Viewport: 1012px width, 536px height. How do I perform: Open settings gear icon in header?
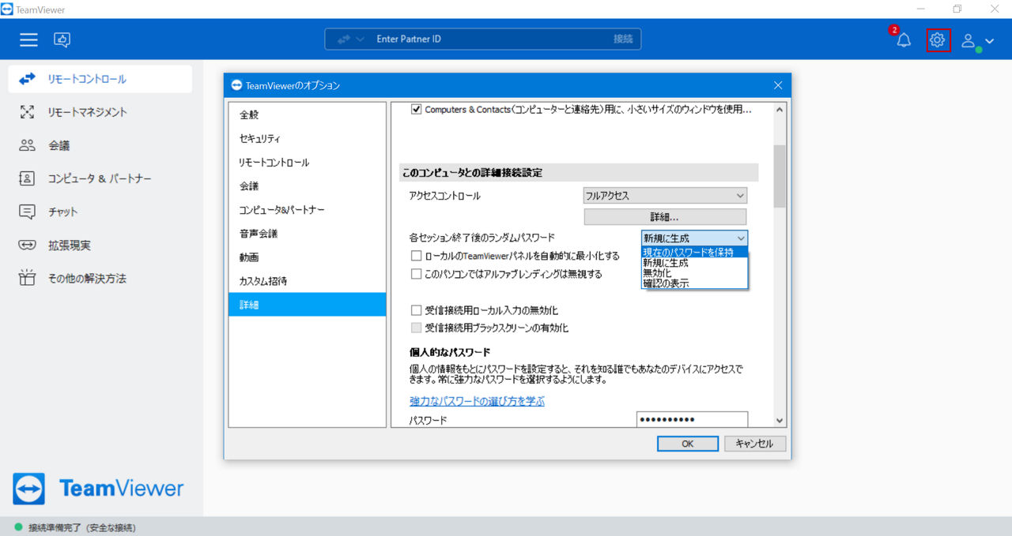(938, 39)
